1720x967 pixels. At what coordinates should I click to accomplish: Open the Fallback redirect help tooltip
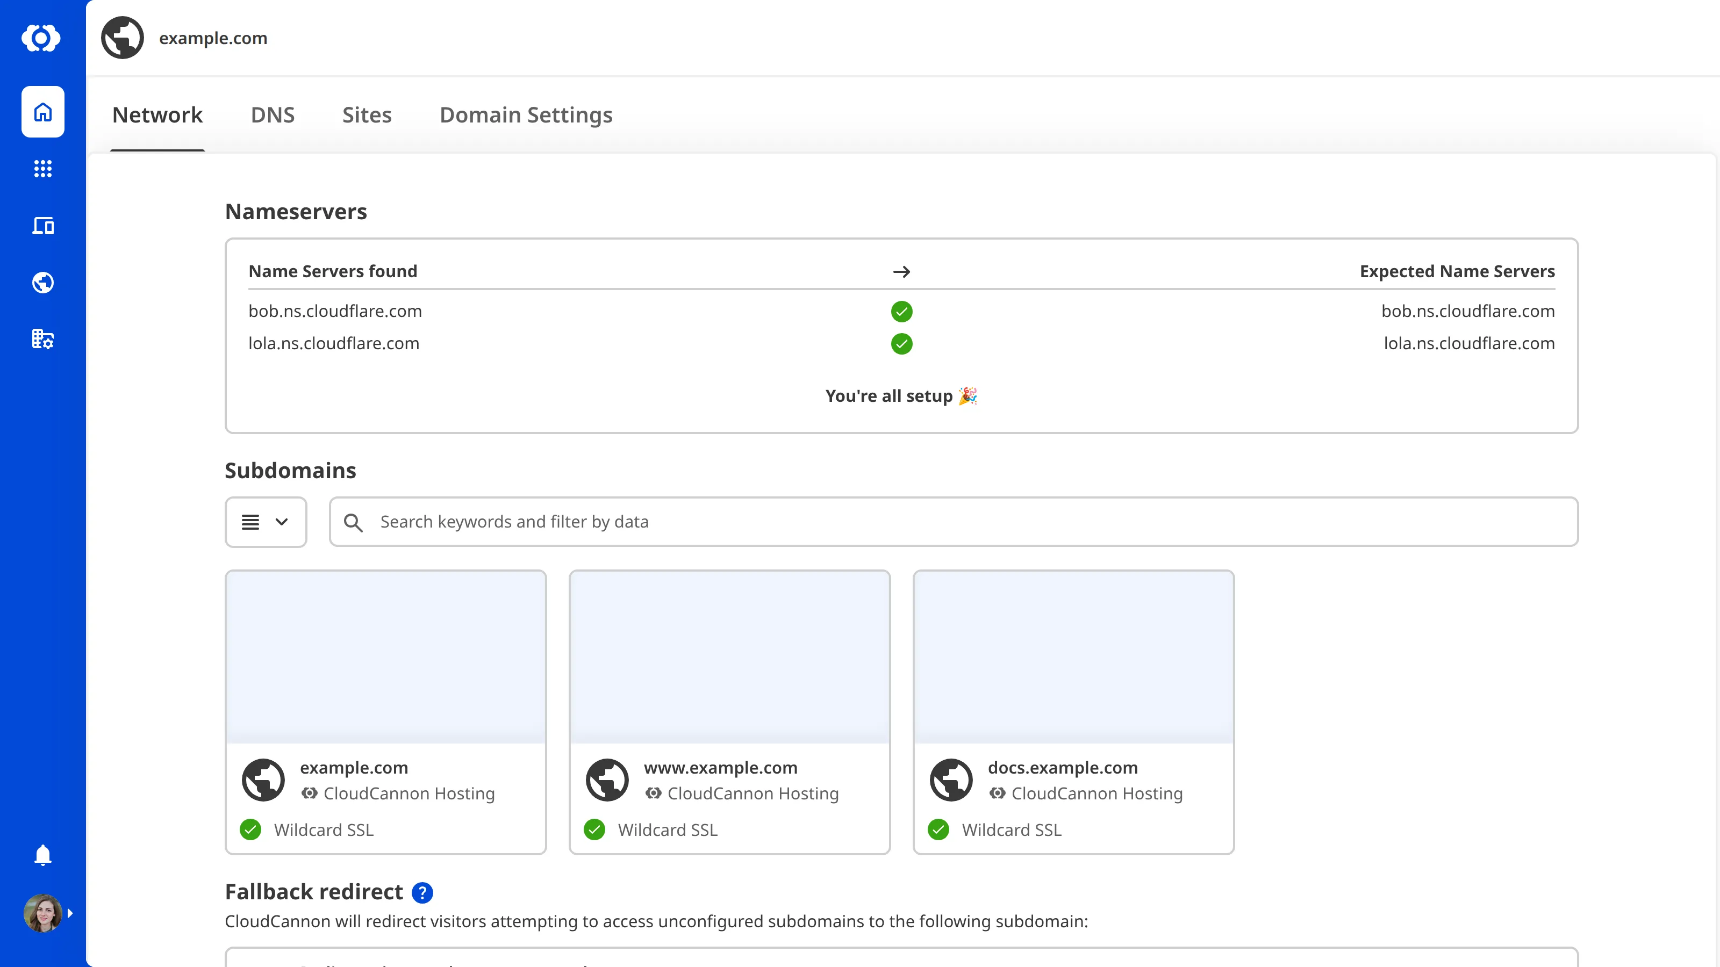point(422,892)
